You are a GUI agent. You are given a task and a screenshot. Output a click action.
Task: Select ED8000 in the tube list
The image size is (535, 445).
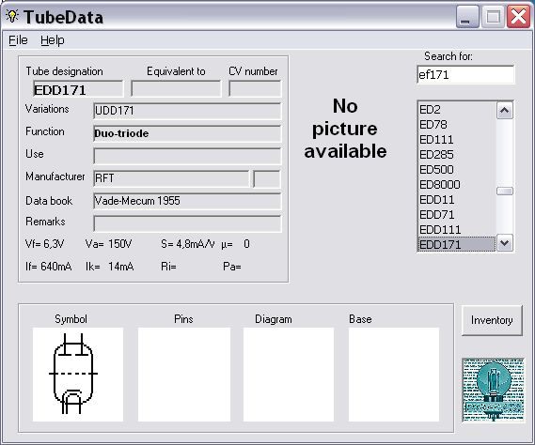457,185
